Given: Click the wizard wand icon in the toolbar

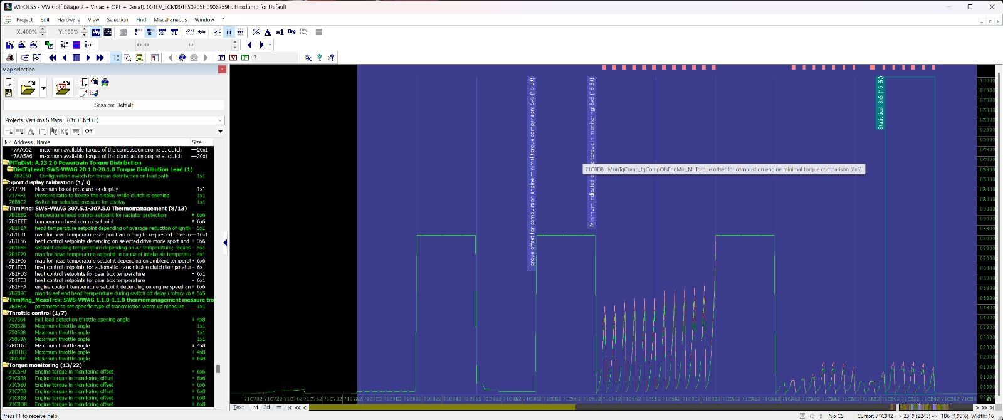Looking at the screenshot, I should click(x=308, y=58).
